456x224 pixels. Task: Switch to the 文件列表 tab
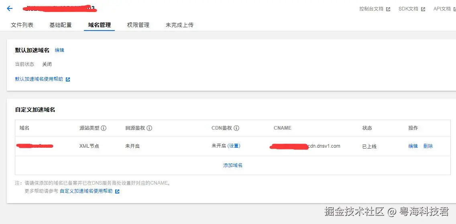[x=22, y=25]
